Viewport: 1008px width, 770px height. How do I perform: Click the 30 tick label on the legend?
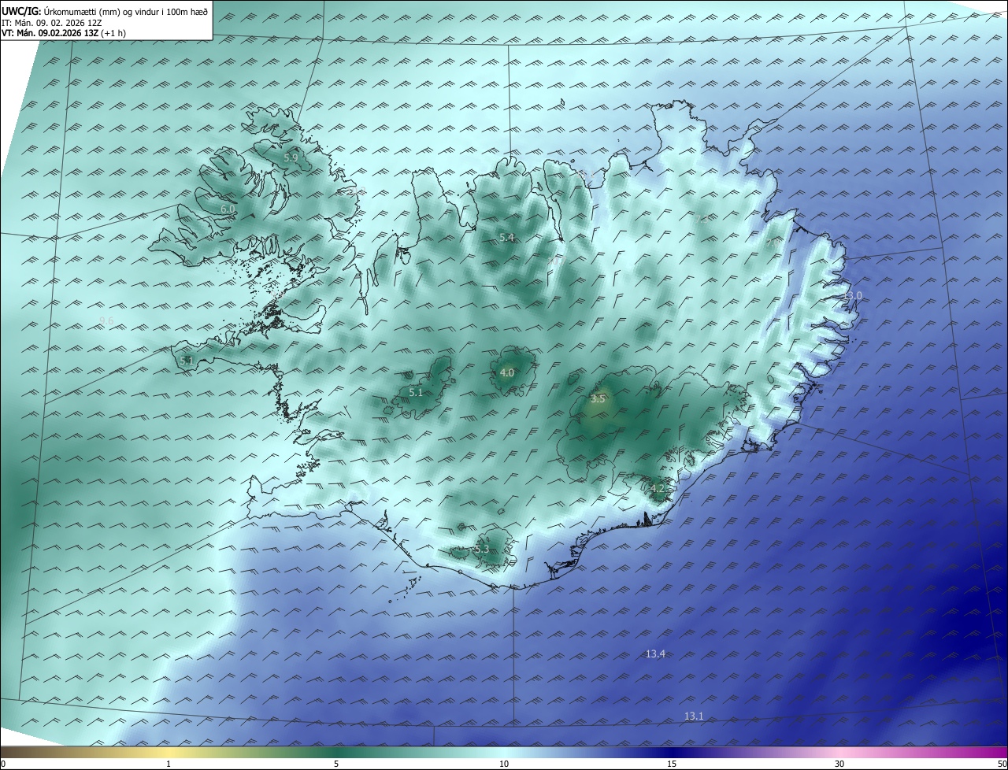(x=839, y=764)
